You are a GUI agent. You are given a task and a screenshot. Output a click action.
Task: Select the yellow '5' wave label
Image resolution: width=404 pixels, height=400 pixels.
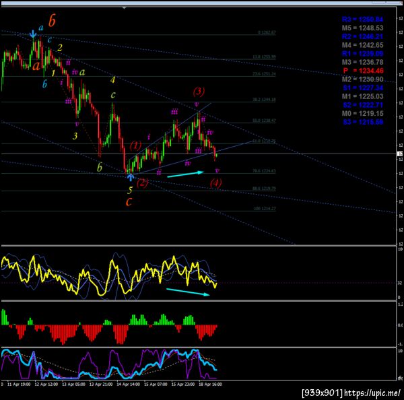click(130, 190)
